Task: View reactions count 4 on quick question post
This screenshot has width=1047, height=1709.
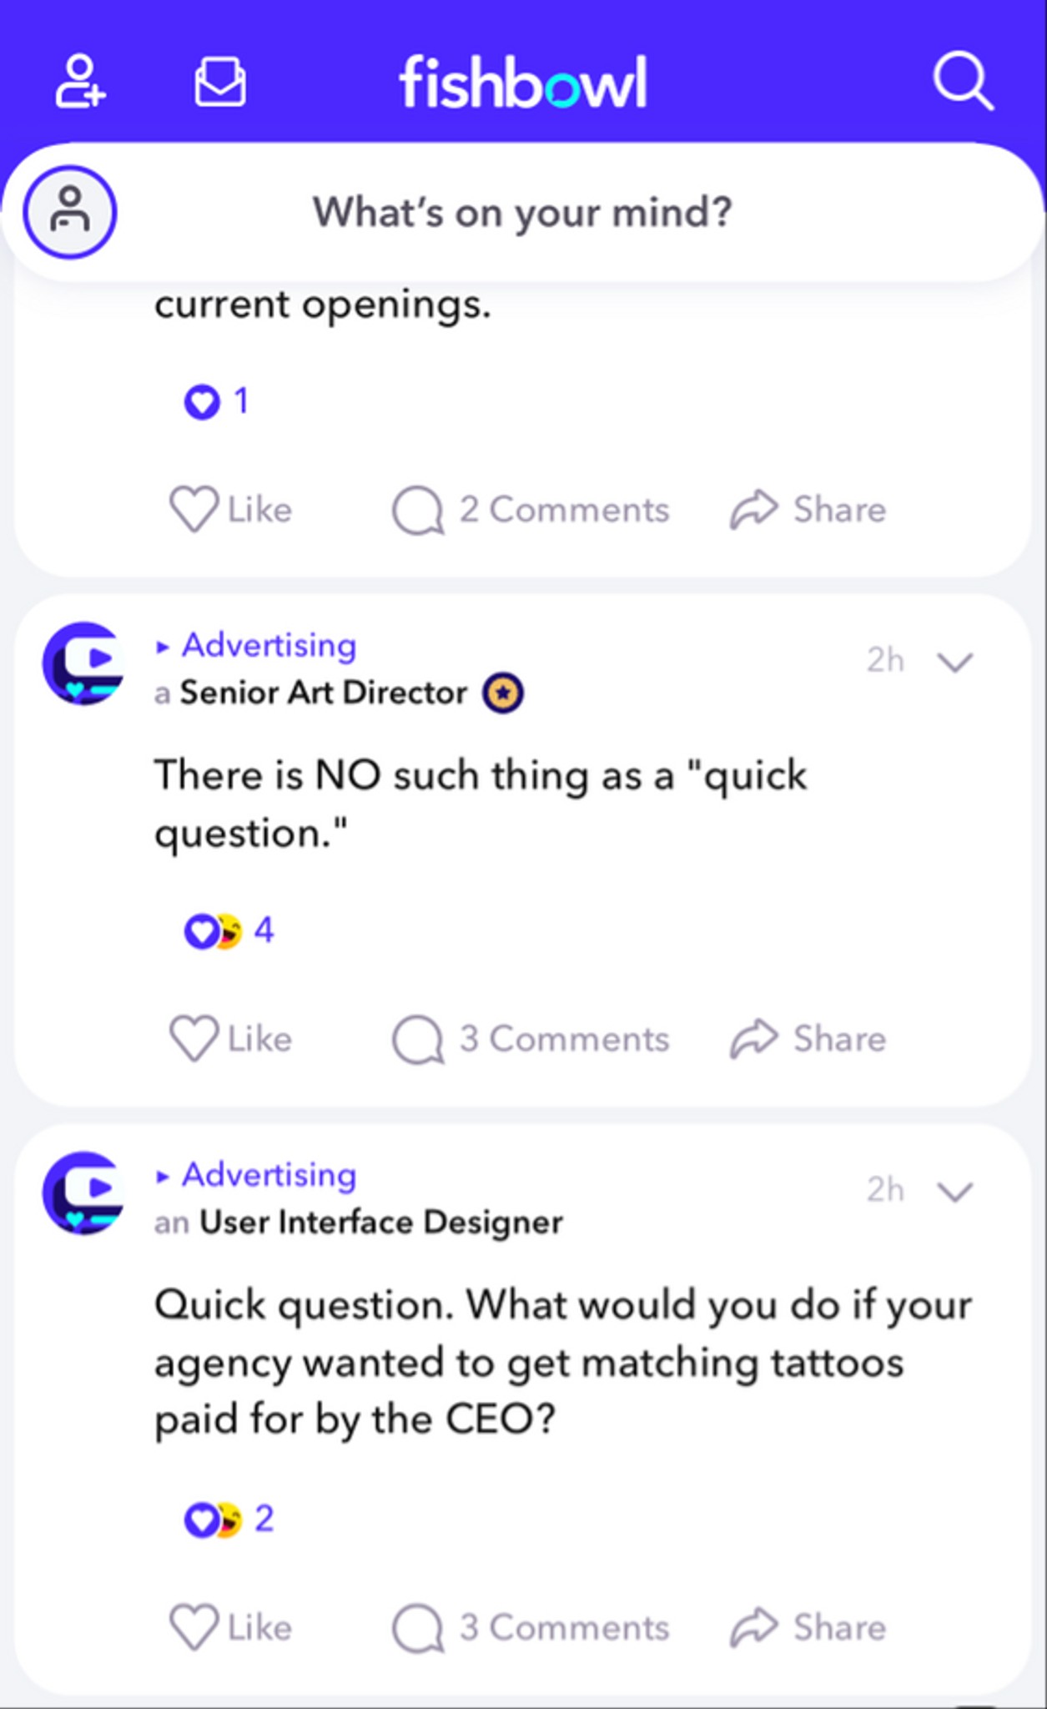Action: [x=229, y=930]
